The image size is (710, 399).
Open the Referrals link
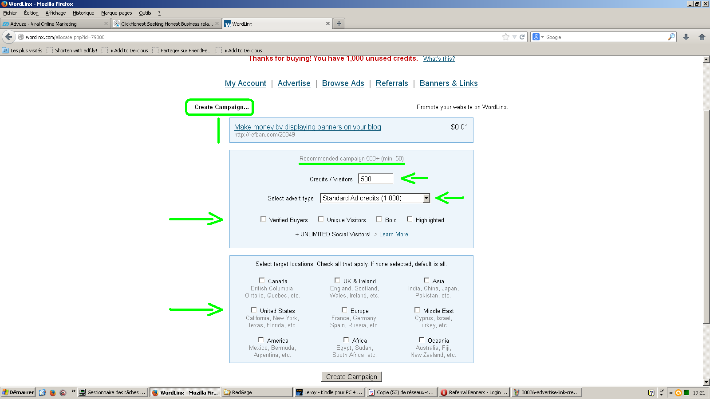[x=392, y=83]
